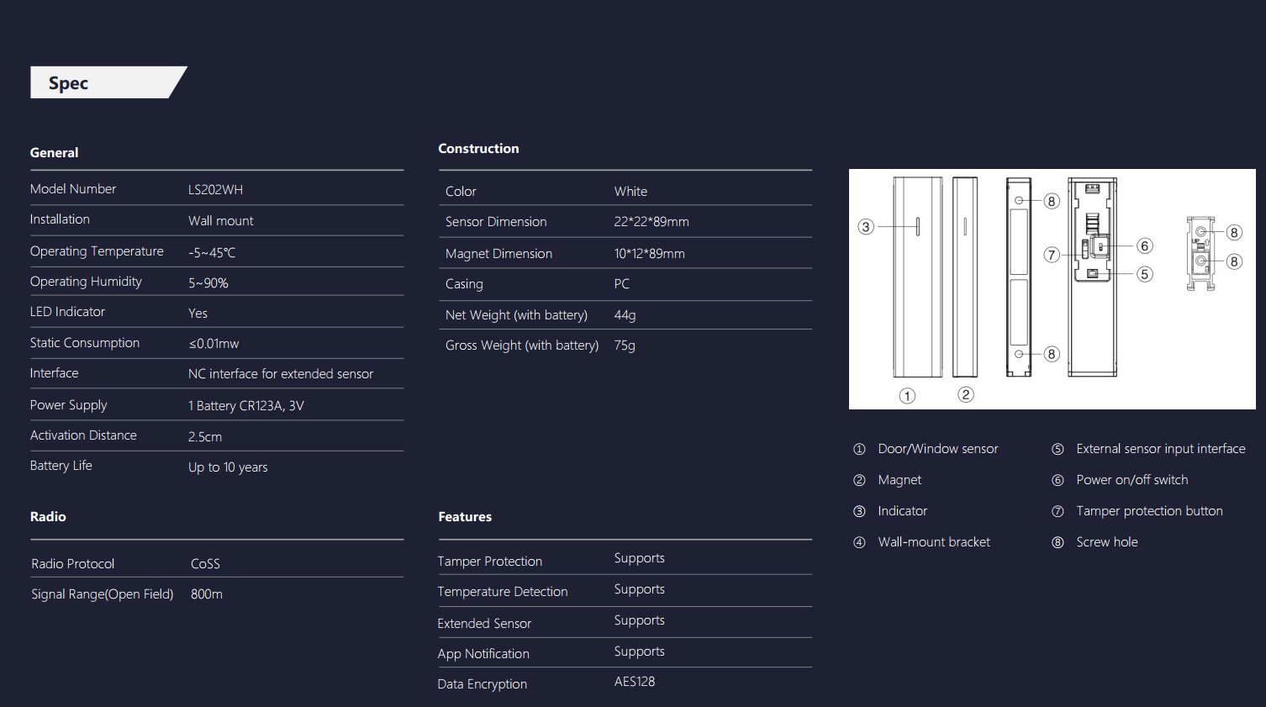Click the White color value
Viewport: 1266px width, 707px height.
630,192
